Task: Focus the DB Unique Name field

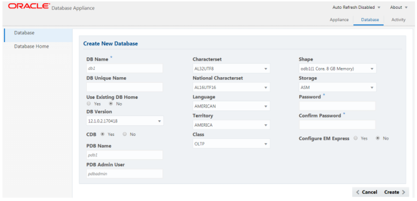Action: [125, 87]
